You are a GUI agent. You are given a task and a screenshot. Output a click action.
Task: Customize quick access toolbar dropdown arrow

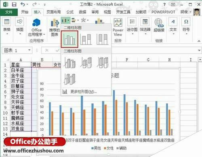click(x=44, y=4)
